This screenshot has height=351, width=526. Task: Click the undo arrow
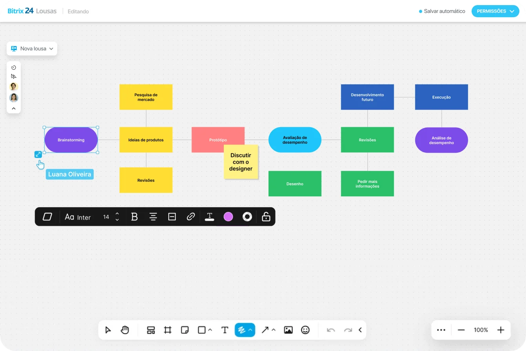click(331, 330)
